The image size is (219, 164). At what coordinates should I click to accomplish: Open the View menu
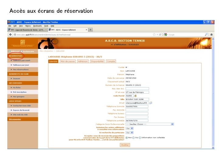21,26
